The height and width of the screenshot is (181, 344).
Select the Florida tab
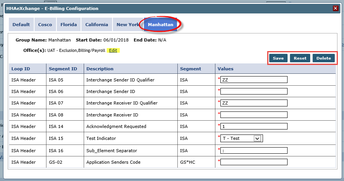(69, 25)
